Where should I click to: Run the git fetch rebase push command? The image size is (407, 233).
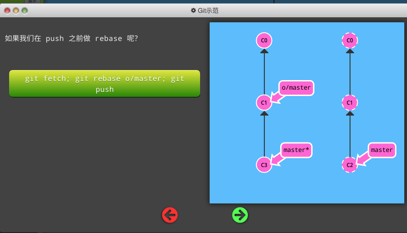click(104, 84)
